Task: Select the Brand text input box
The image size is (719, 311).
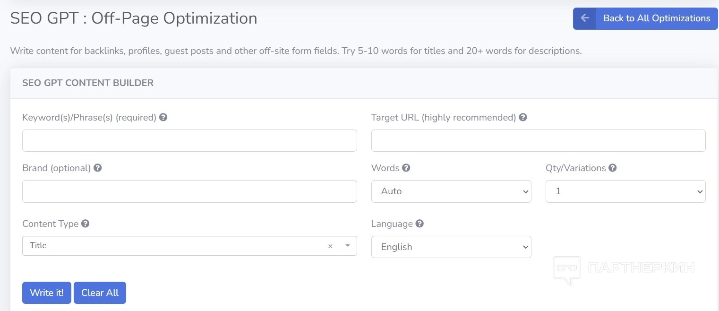Action: (189, 191)
